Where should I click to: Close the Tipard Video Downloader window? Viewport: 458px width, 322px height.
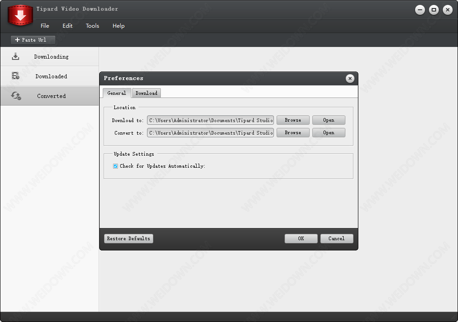pos(447,10)
